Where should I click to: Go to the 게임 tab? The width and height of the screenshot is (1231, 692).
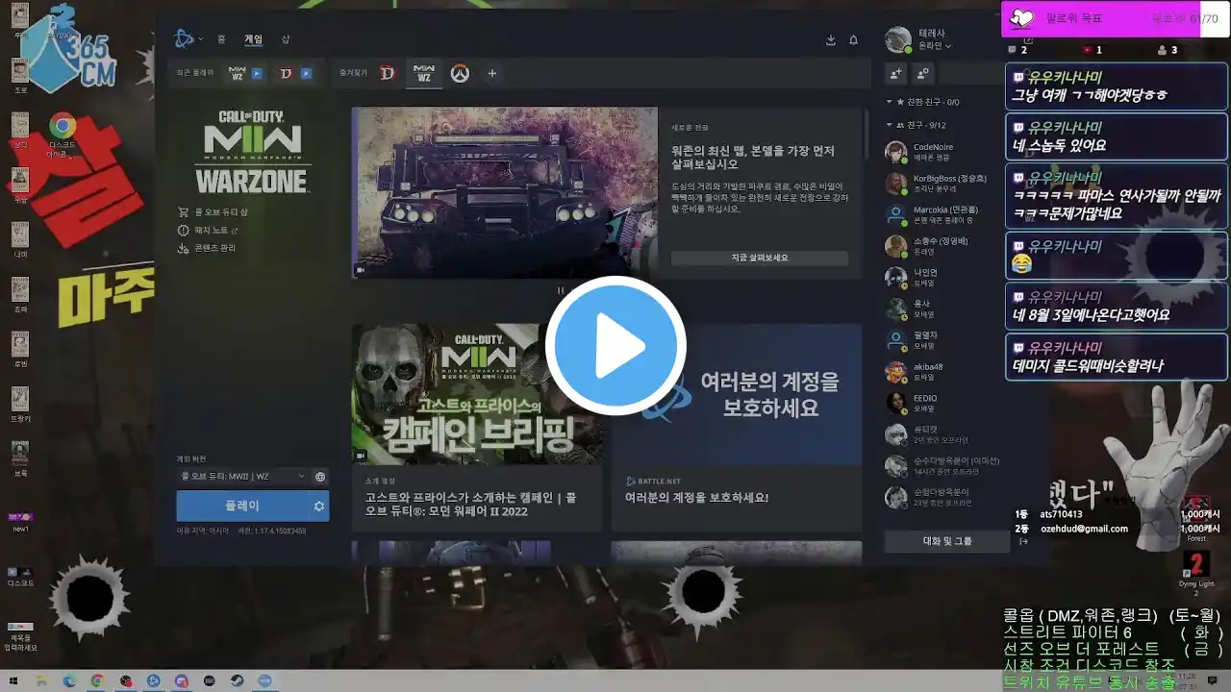(x=253, y=39)
